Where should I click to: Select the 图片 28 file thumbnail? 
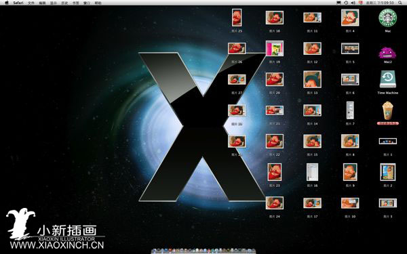[x=237, y=110]
